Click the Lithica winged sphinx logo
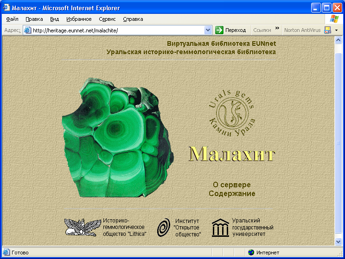The width and height of the screenshot is (345, 259). [x=83, y=228]
